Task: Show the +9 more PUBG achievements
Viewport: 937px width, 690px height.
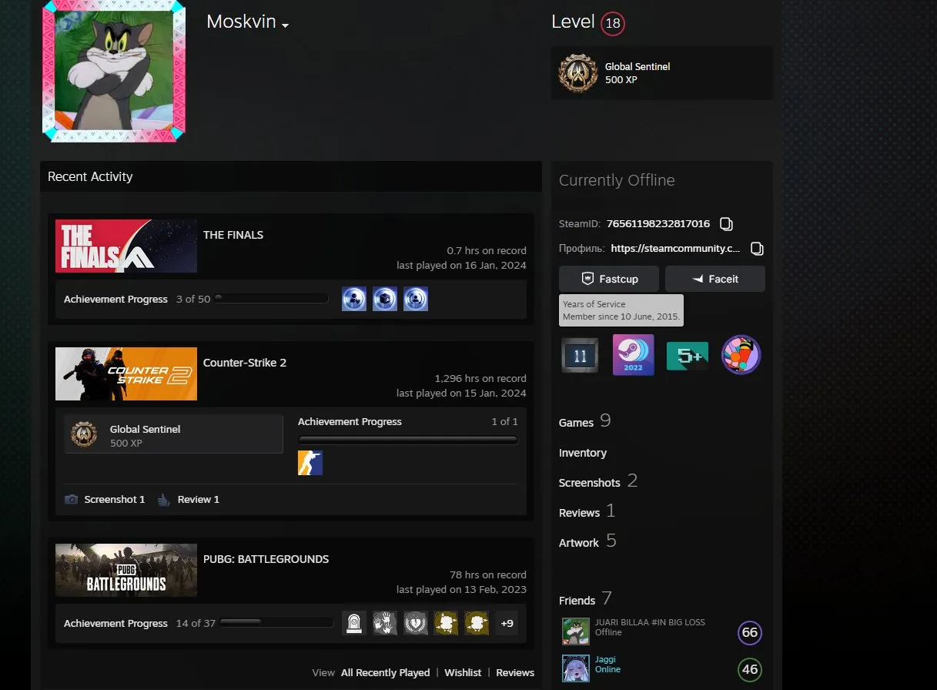Action: [506, 623]
